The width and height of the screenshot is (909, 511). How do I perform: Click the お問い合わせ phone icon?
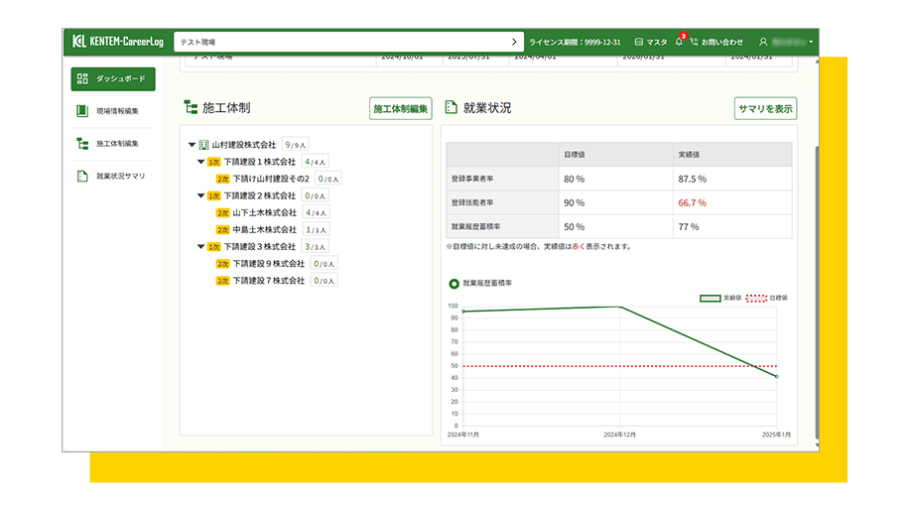pyautogui.click(x=694, y=43)
